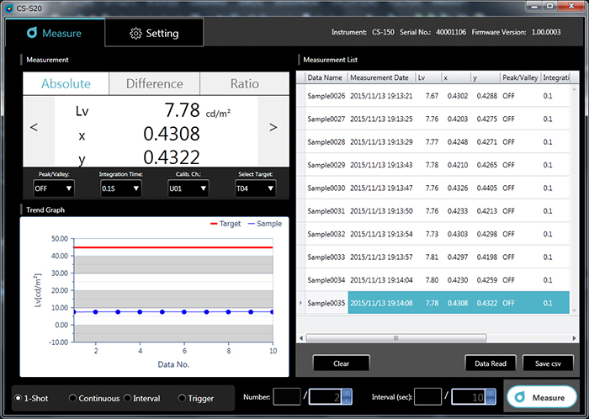Click the large Measure button
Screen dimensions: 589x419
pyautogui.click(x=542, y=397)
